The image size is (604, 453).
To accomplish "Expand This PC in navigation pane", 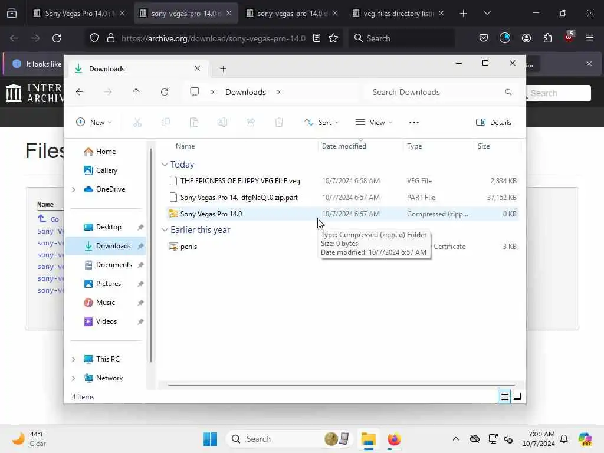I will [x=73, y=359].
